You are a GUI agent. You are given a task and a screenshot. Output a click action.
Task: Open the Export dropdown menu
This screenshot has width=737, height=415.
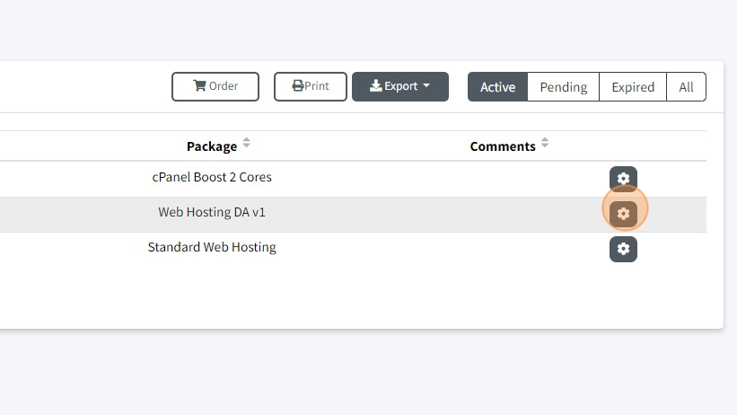(400, 86)
